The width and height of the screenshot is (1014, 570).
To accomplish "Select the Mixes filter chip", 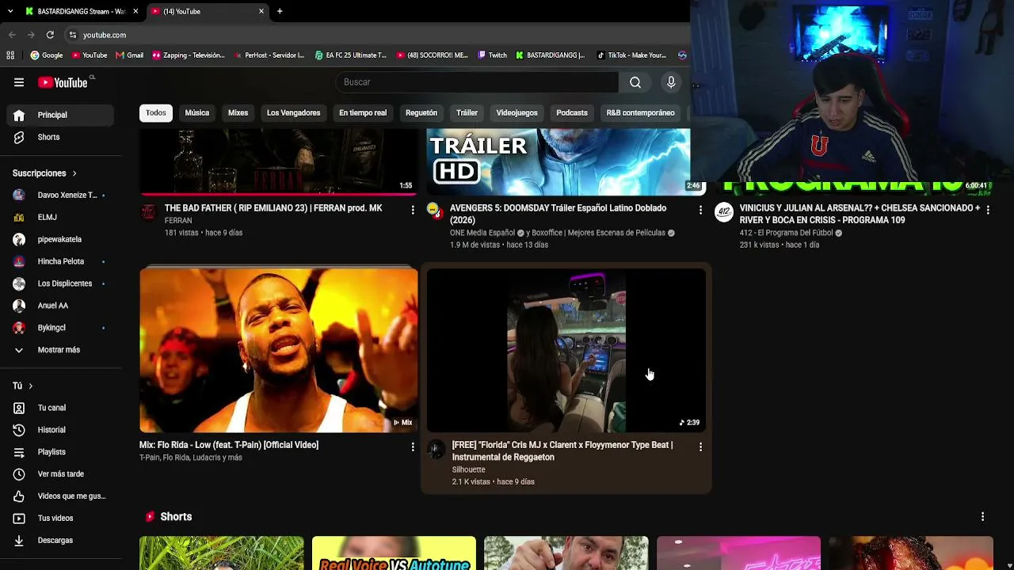I will pos(238,113).
